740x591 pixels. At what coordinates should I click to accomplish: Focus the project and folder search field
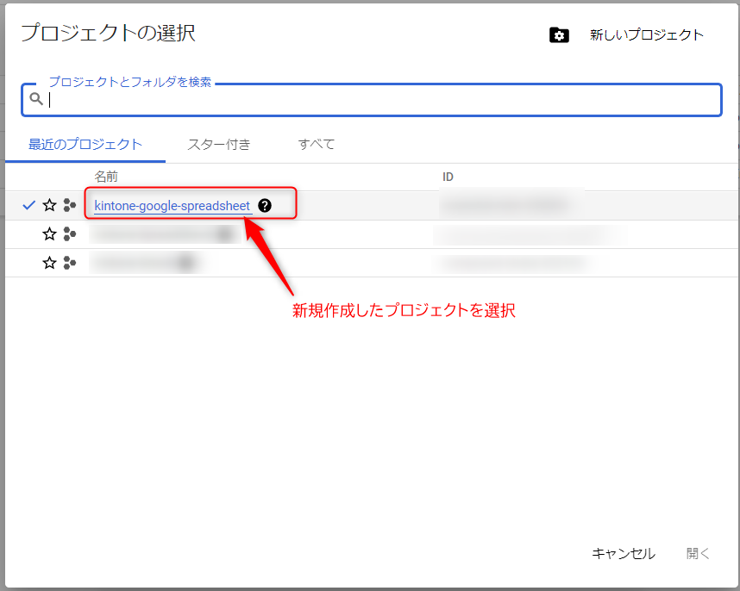click(x=379, y=100)
